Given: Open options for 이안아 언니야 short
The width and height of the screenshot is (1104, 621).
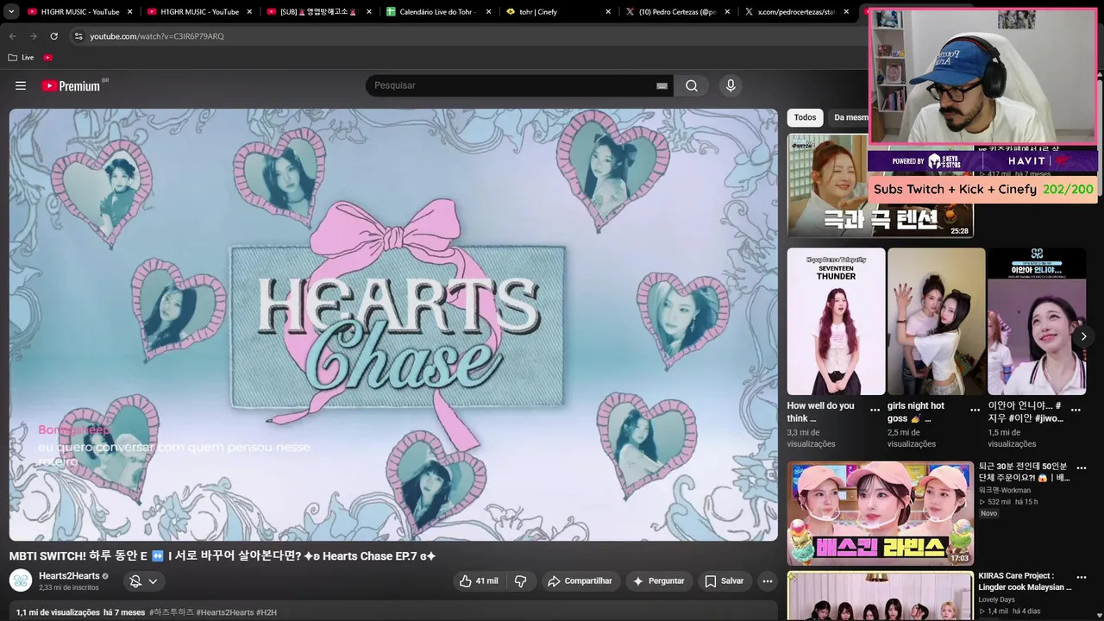Looking at the screenshot, I should tap(1076, 410).
